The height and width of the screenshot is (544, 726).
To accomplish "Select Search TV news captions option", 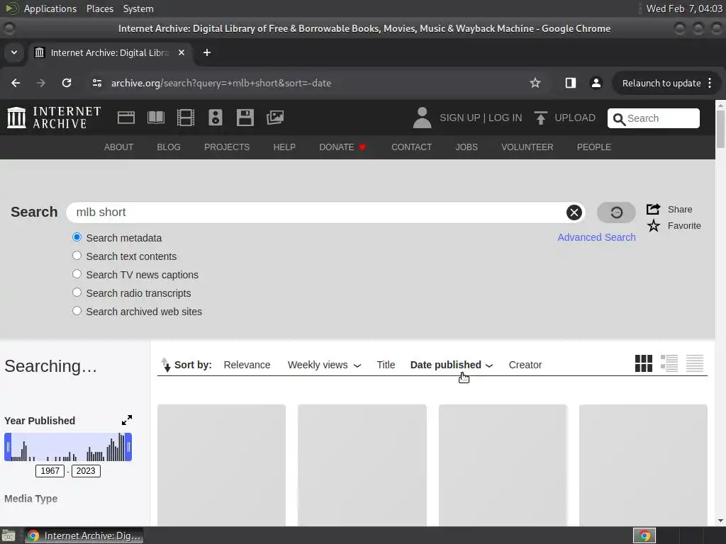I will click(x=77, y=274).
